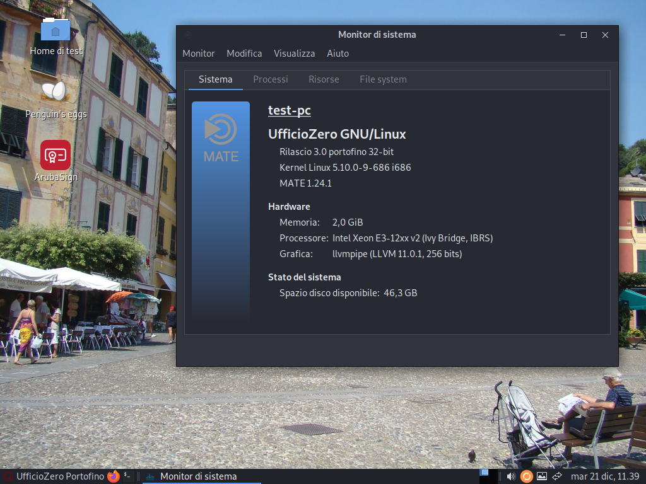The width and height of the screenshot is (646, 484).
Task: Open the network connections tray icon
Action: pyautogui.click(x=557, y=476)
